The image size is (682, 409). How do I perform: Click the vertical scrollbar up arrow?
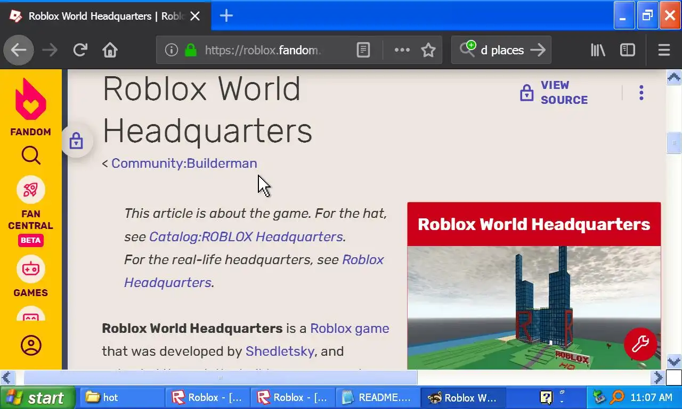pyautogui.click(x=674, y=78)
